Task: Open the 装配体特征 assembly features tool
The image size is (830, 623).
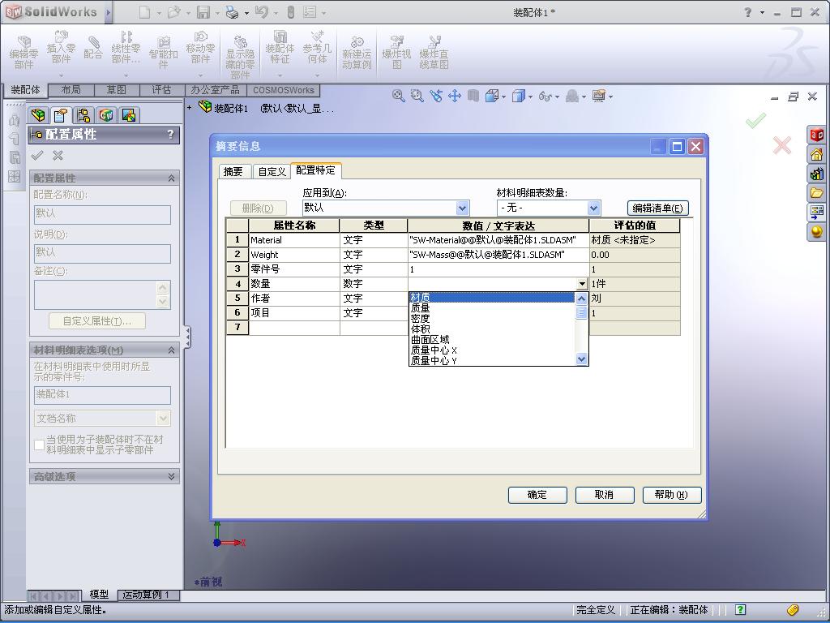Action: click(280, 46)
